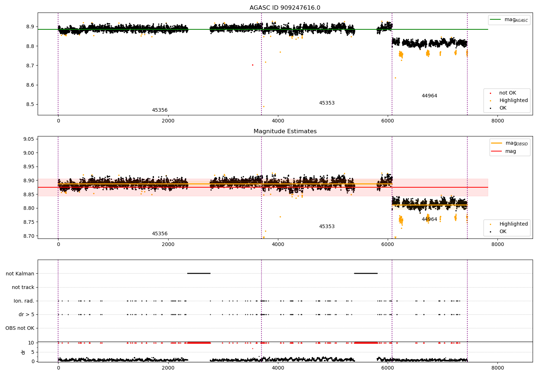Viewport: 538px width, 376px height.
Task: Click the 6000 x-tick under Magnitude Estimates plot
Action: pyautogui.click(x=388, y=245)
